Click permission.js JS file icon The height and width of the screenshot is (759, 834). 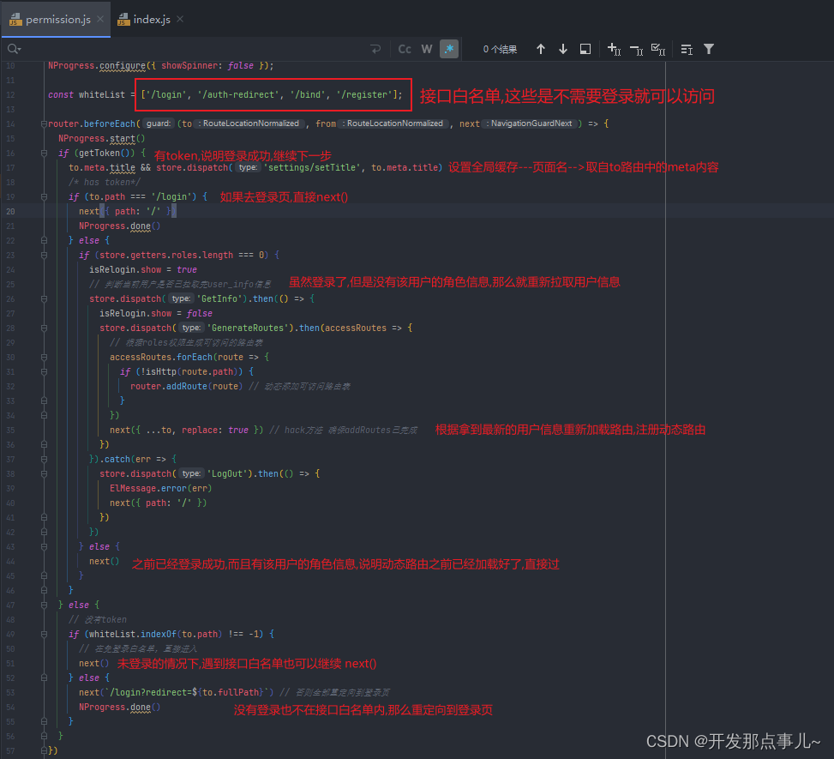[16, 19]
